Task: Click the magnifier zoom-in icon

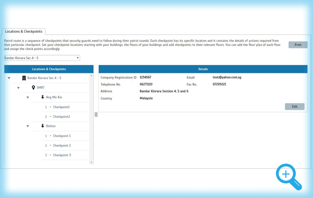Action: pos(289,177)
